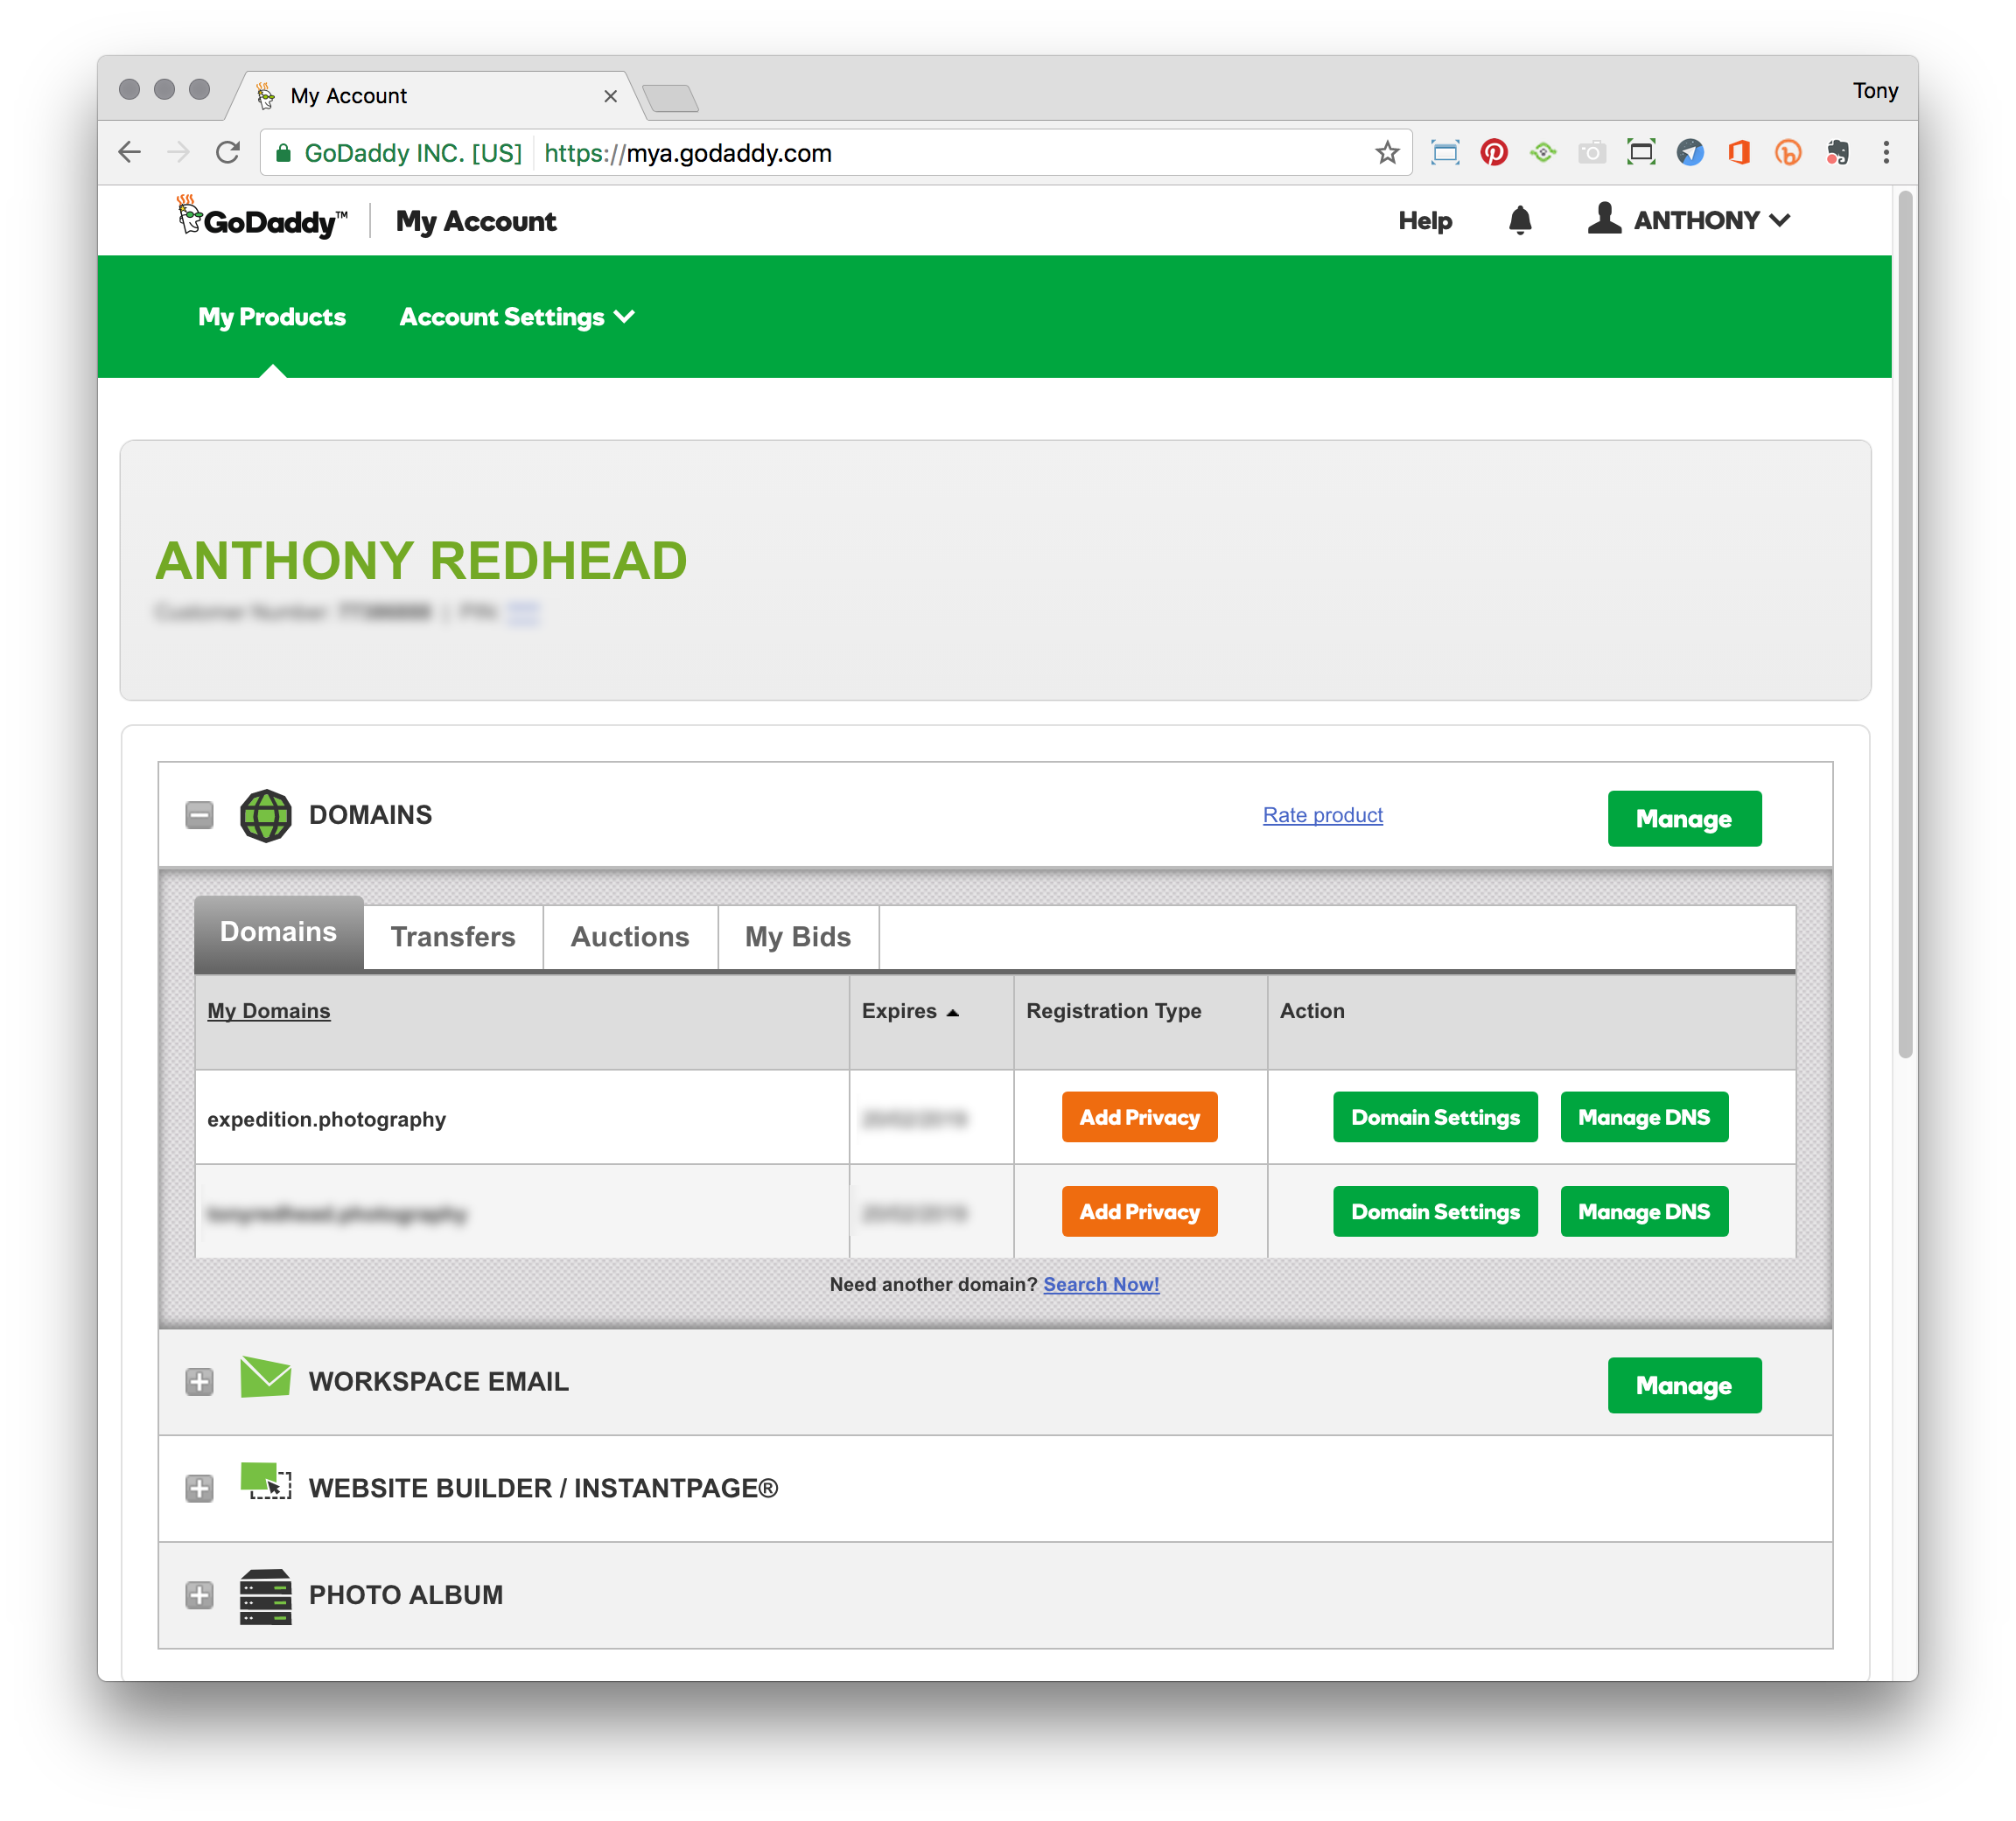
Task: Click the Rate product link
Action: (1322, 815)
